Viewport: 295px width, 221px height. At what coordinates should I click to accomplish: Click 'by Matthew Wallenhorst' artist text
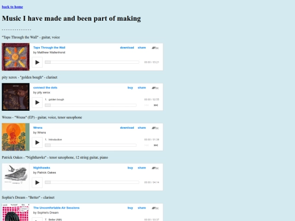pos(49,52)
